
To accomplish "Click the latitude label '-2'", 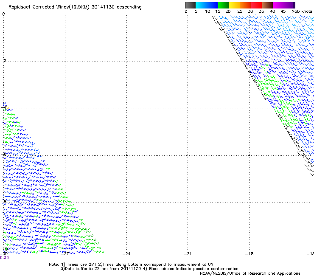I will 4,61.
